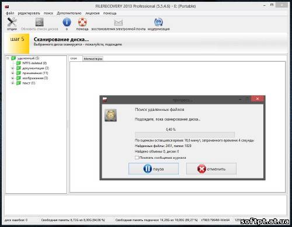Click the удаленный (5) folder icon
292x227 pixels.
pos(13,58)
